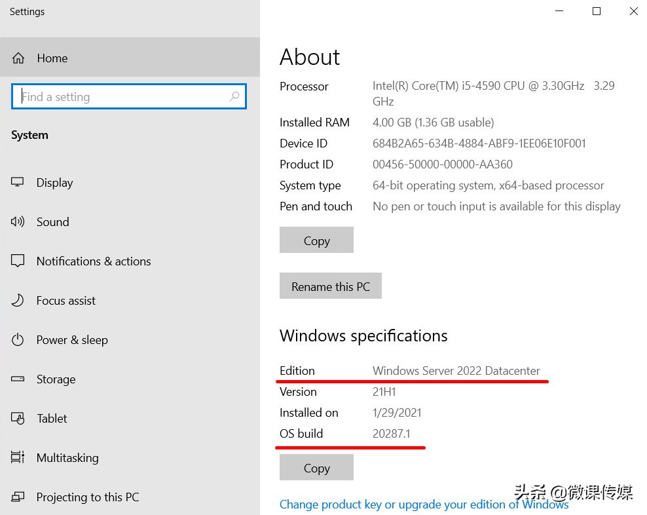647x515 pixels.
Task: Select Product ID 00456-50000-00000-AA360
Action: coord(442,164)
